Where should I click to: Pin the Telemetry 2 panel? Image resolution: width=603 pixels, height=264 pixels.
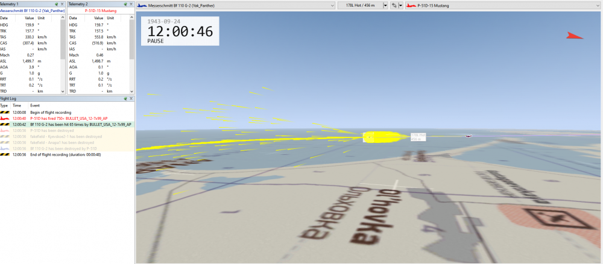[x=126, y=4]
